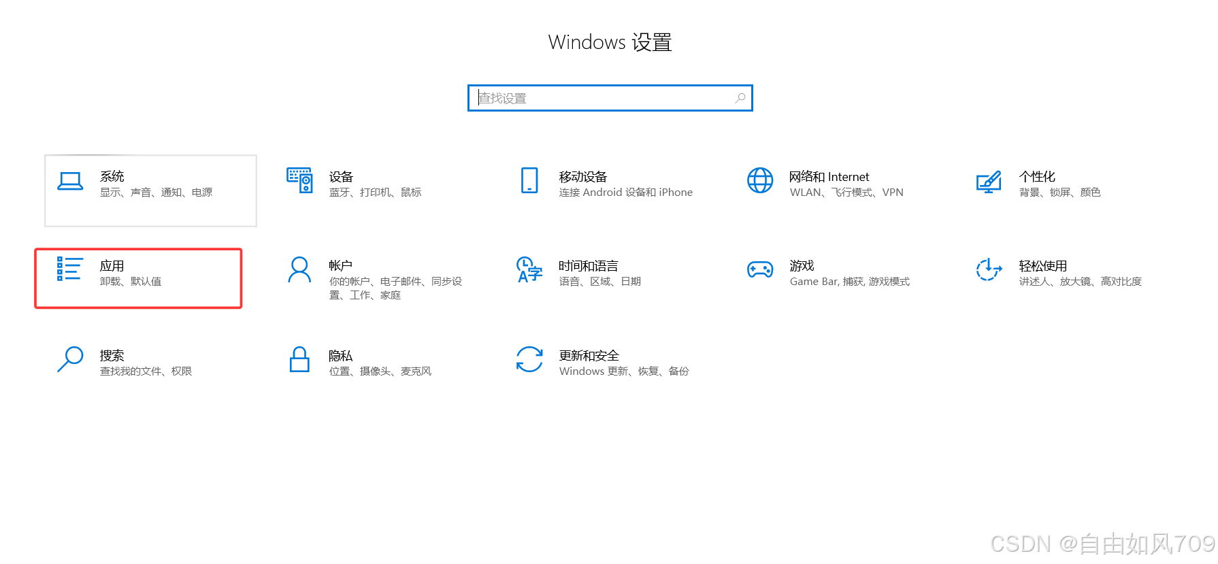Click the 更新和安全 refresh arrows icon
The image size is (1218, 564).
coord(529,359)
